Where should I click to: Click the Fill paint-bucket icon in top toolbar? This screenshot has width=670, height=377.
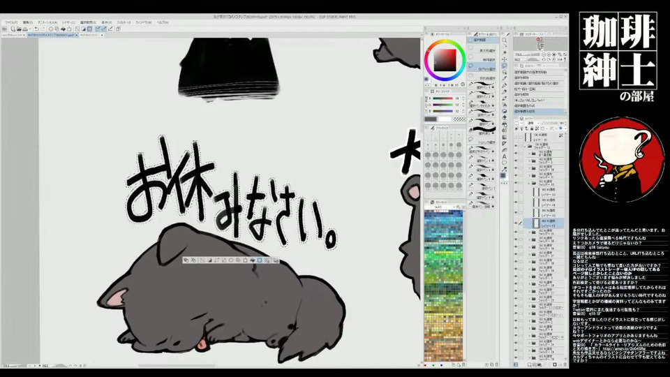(x=64, y=29)
